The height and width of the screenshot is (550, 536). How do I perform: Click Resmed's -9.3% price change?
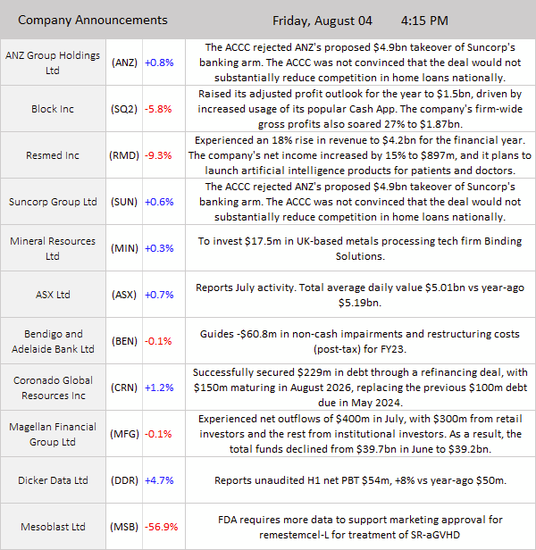point(158,155)
